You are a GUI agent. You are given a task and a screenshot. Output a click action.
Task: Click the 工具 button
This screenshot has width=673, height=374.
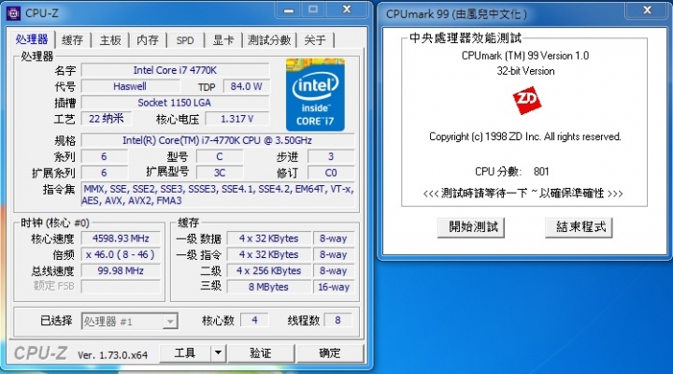185,352
